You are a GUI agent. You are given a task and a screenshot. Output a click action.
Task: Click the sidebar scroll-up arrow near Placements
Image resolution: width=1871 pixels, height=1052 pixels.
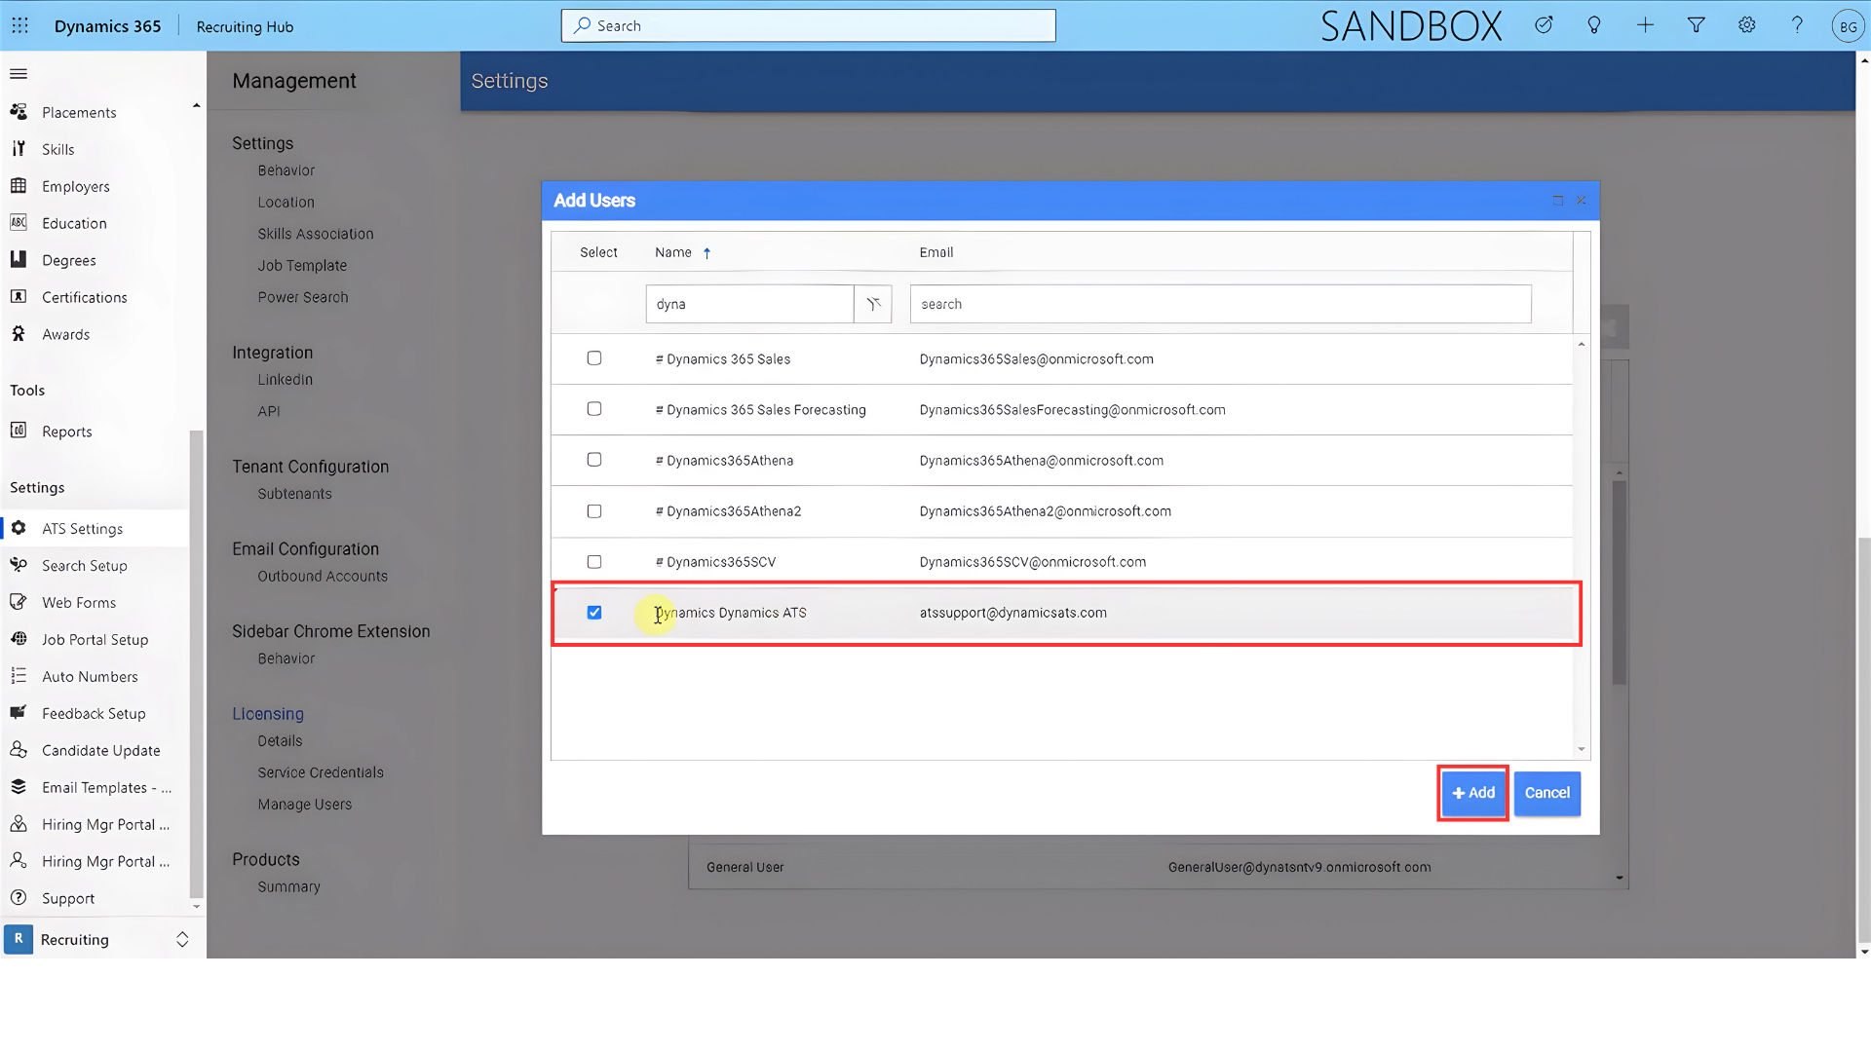[196, 105]
